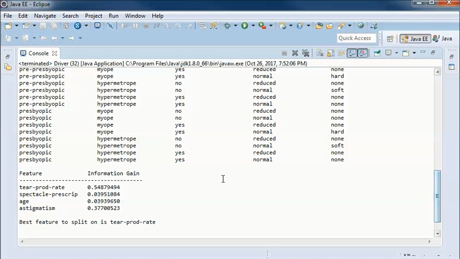This screenshot has width=460, height=259.
Task: Minimize the Console view
Action: pos(423,52)
